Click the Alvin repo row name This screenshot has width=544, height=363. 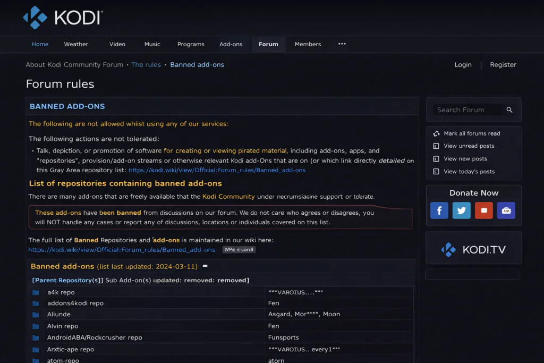pos(63,326)
